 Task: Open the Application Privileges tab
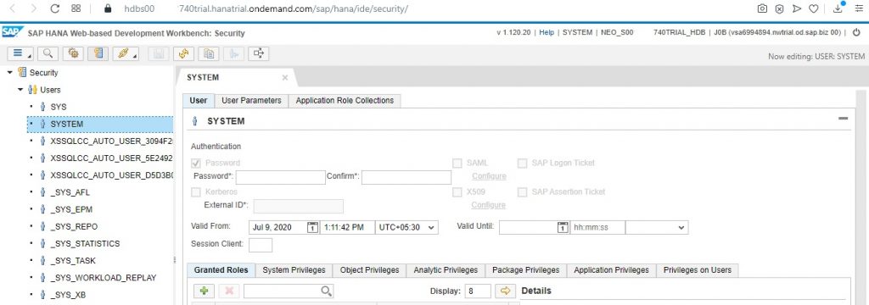[611, 270]
